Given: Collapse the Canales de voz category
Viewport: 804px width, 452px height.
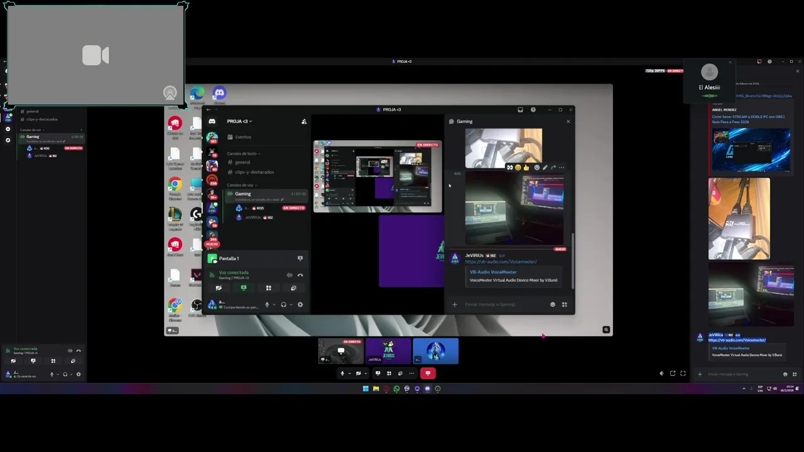Looking at the screenshot, I should pyautogui.click(x=32, y=130).
